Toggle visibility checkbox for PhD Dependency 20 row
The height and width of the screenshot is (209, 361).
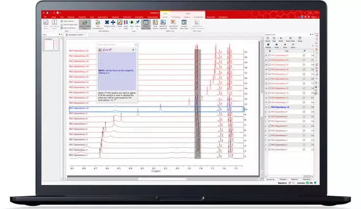(269, 60)
